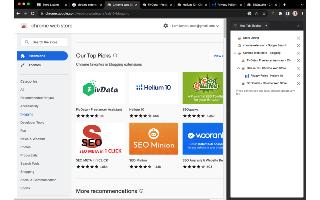Close SEOquake tree entry in sidebar

coord(298,83)
